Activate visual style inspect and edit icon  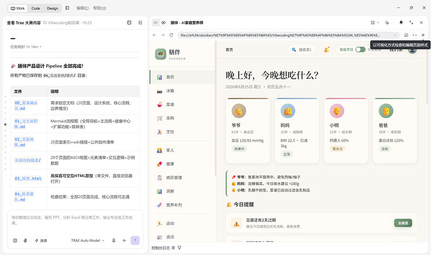[x=423, y=35]
